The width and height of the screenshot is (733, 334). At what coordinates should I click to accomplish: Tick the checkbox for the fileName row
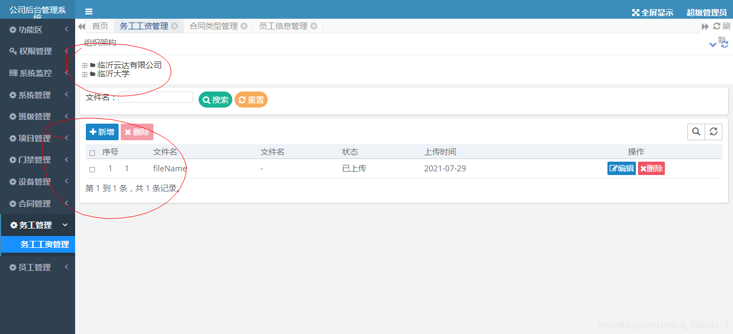[92, 169]
